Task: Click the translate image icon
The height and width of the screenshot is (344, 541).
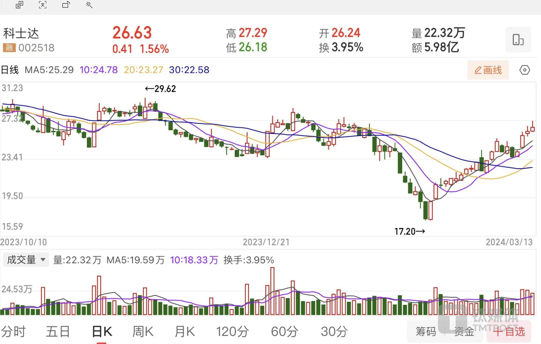Action: point(19,5)
